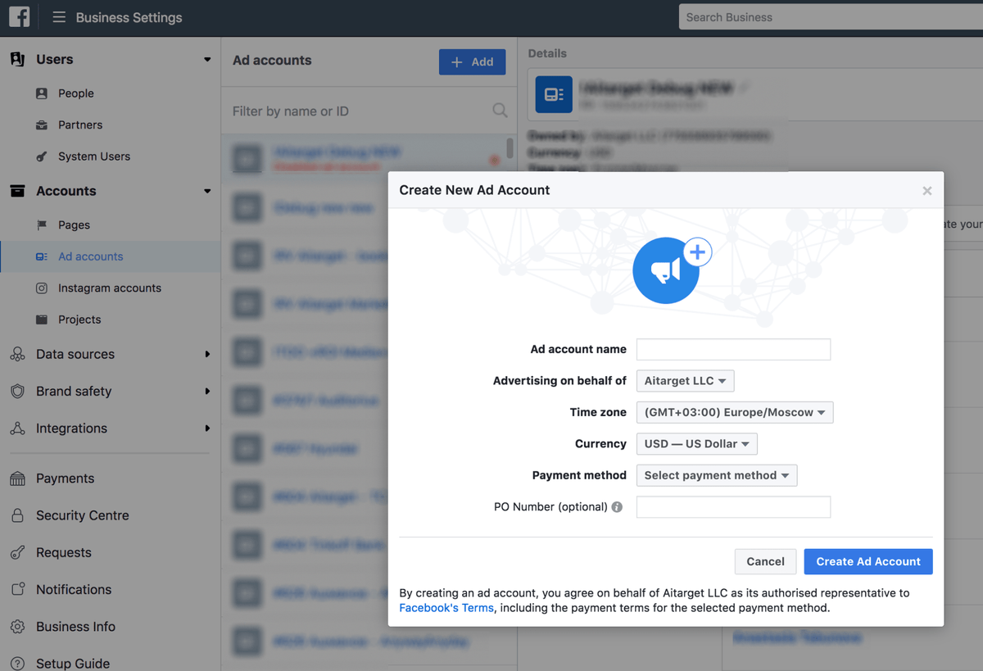Click the magnifier icon in filter box

500,111
